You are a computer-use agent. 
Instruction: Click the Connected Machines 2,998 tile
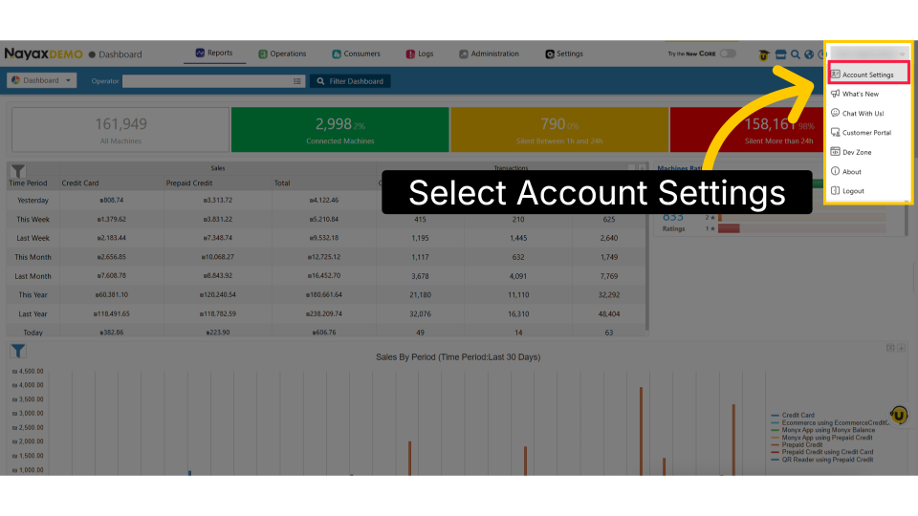340,130
